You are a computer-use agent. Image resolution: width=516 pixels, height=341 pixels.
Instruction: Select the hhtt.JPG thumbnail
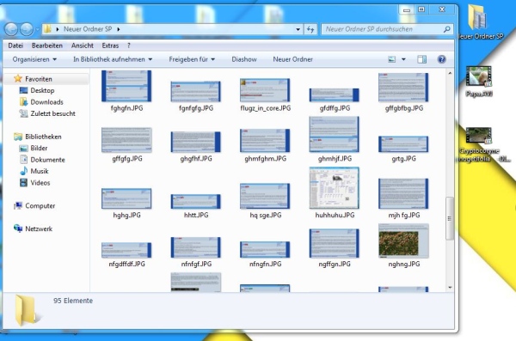point(196,202)
